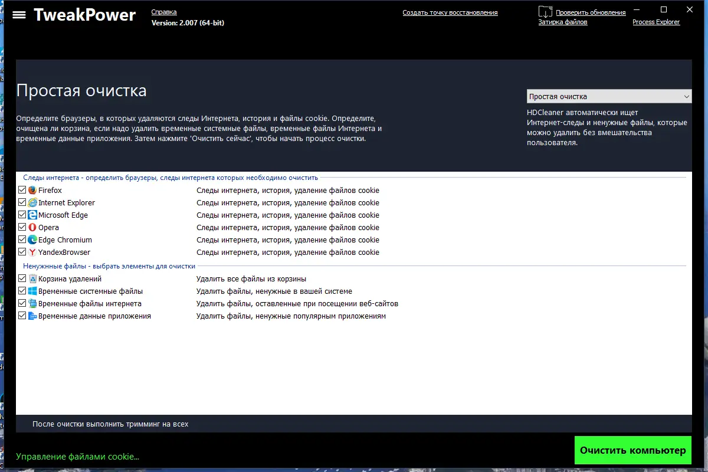Click the Временные данные приложения label
Screen dimensions: 708x472
tap(95, 316)
